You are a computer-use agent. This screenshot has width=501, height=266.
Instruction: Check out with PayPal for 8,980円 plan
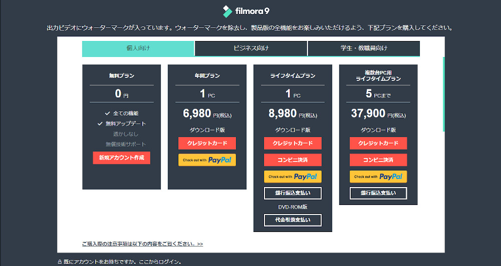point(293,176)
